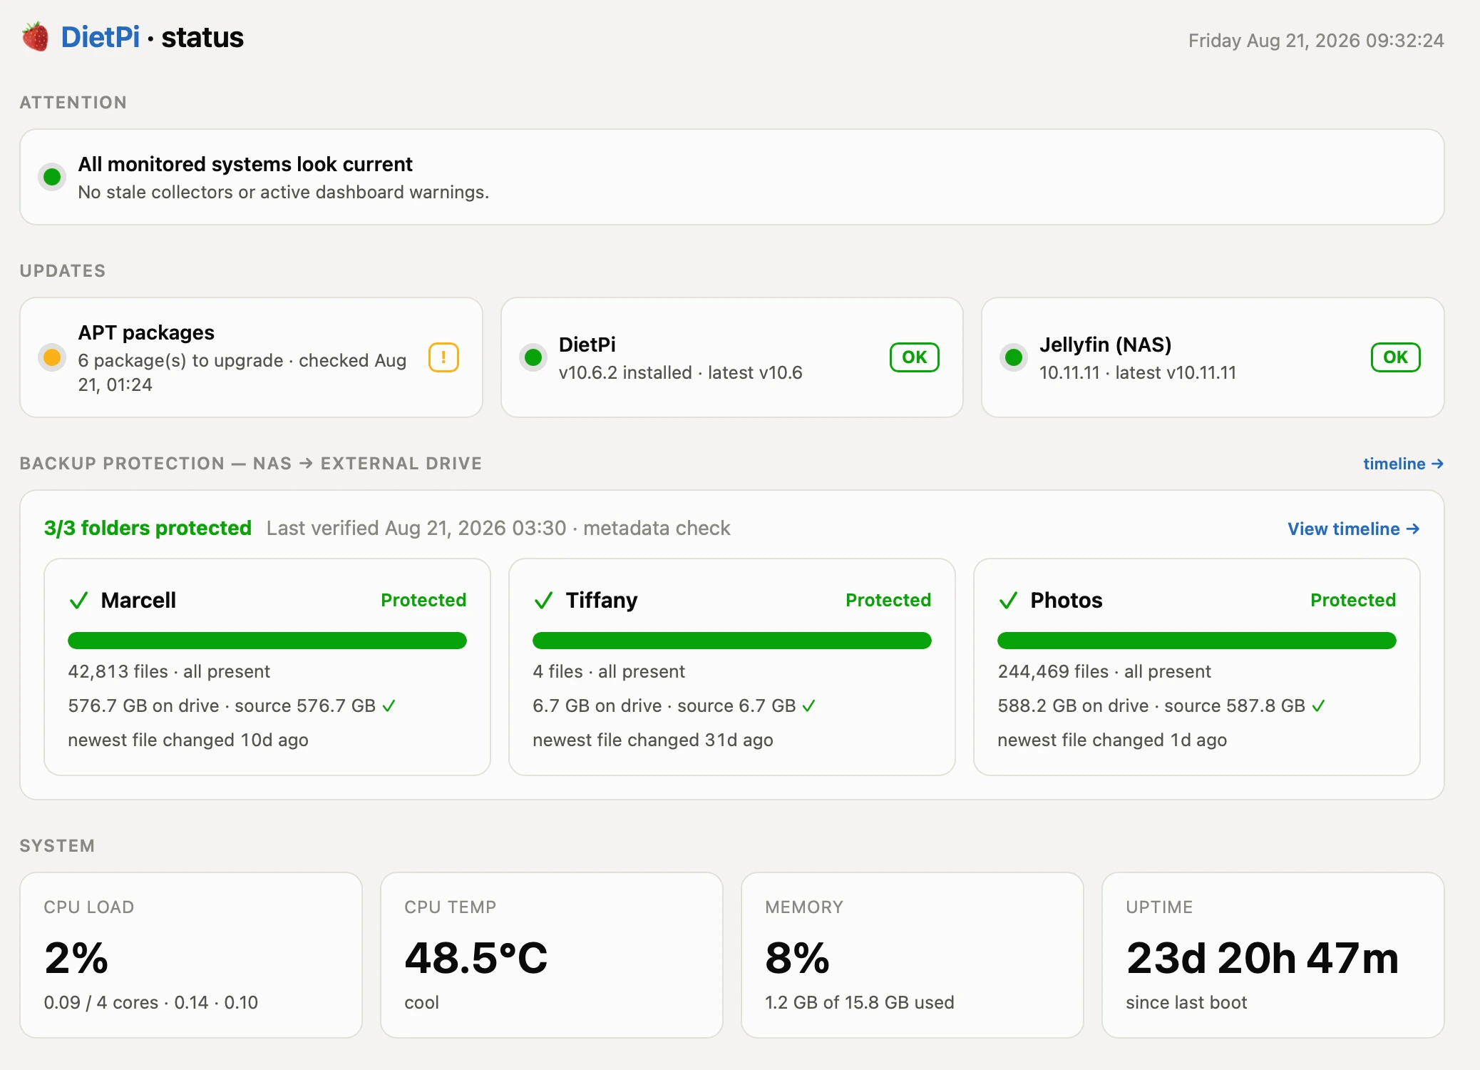
Task: Click the 23d 20h 47m uptime value
Action: (1263, 957)
